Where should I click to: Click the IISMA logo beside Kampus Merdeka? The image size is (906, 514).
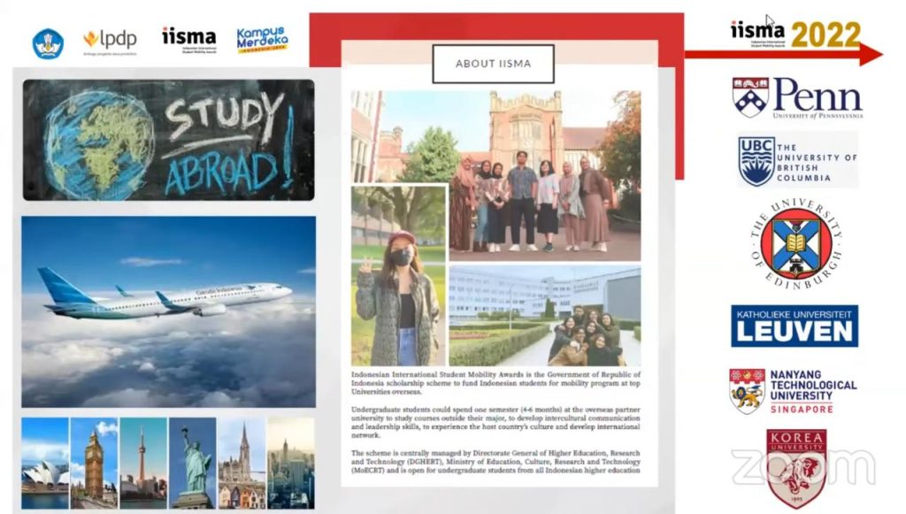[189, 40]
